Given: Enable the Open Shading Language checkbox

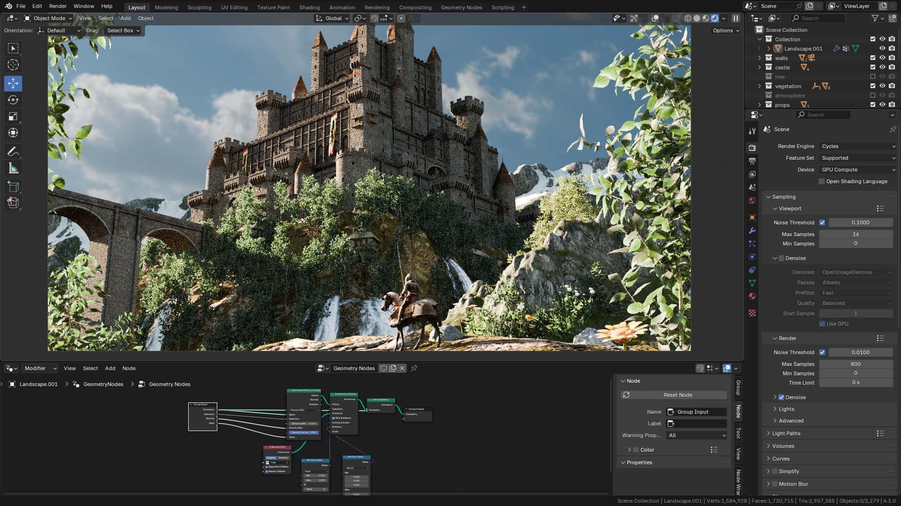Looking at the screenshot, I should pos(822,181).
